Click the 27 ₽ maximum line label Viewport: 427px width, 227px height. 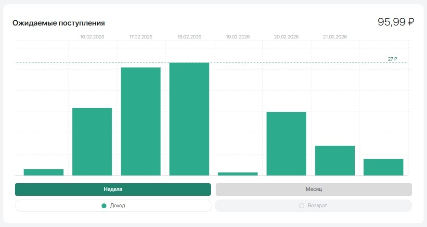(392, 59)
